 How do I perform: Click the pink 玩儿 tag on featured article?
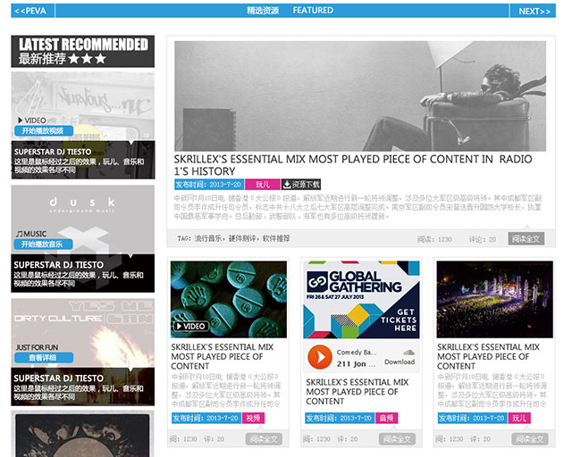tap(262, 184)
